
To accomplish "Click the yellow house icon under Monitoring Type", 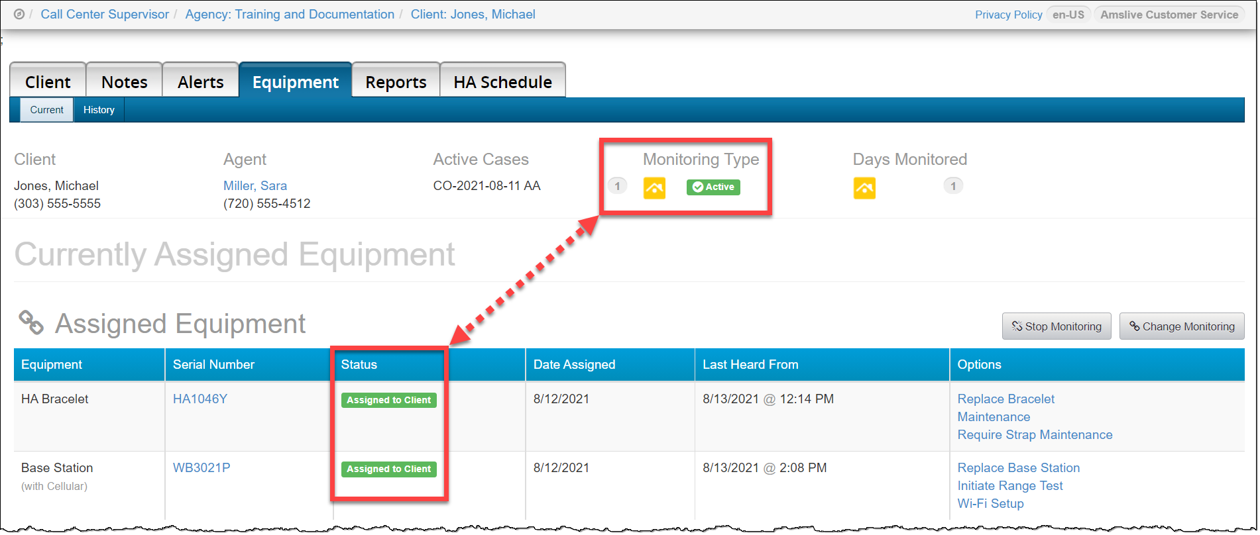I will click(x=654, y=188).
